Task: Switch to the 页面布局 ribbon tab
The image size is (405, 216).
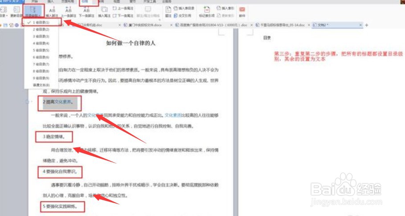Action: (67, 1)
